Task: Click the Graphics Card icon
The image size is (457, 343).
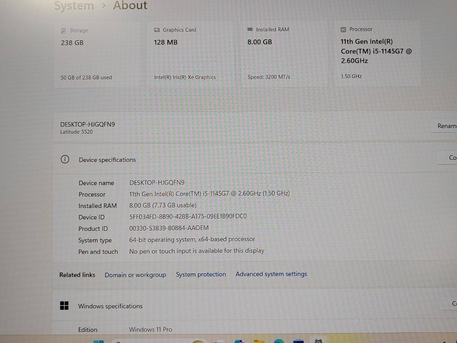Action: 157,30
